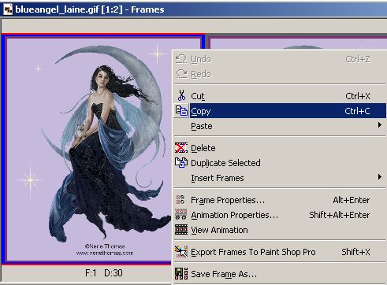Open the Insert Frames submenu label

(218, 178)
